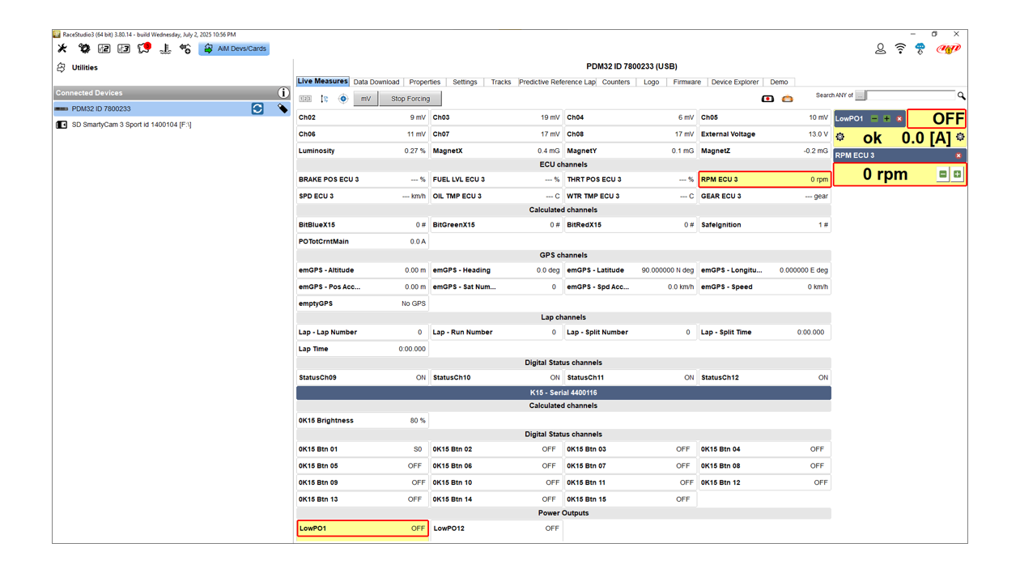The image size is (1020, 573).
Task: Click the AiM Devs/Cards button
Action: click(235, 49)
